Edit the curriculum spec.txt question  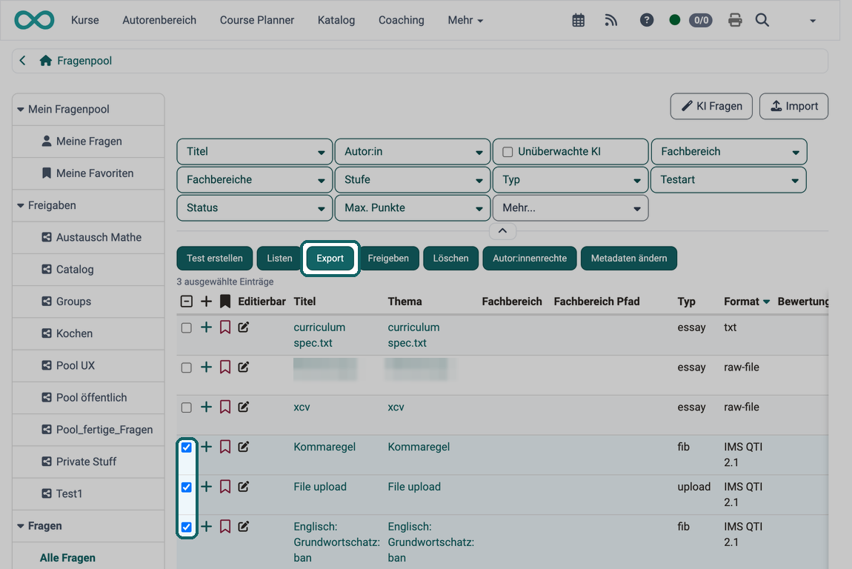coord(244,327)
